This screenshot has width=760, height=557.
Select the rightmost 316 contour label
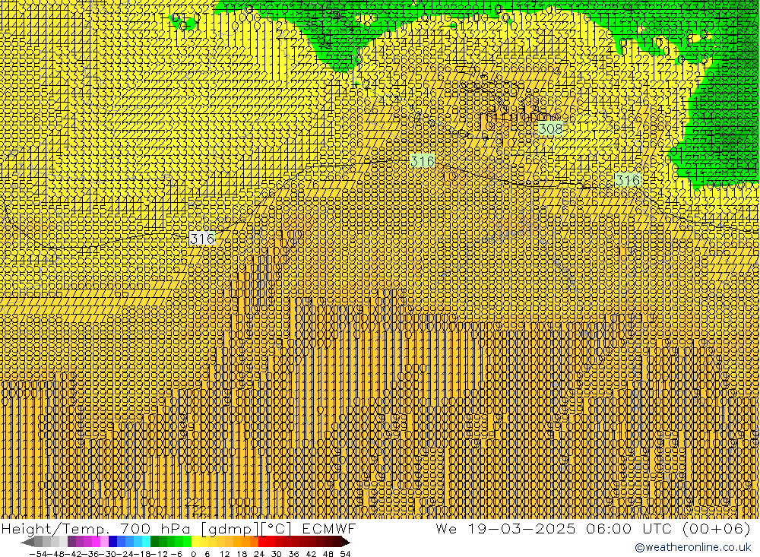[x=628, y=180]
